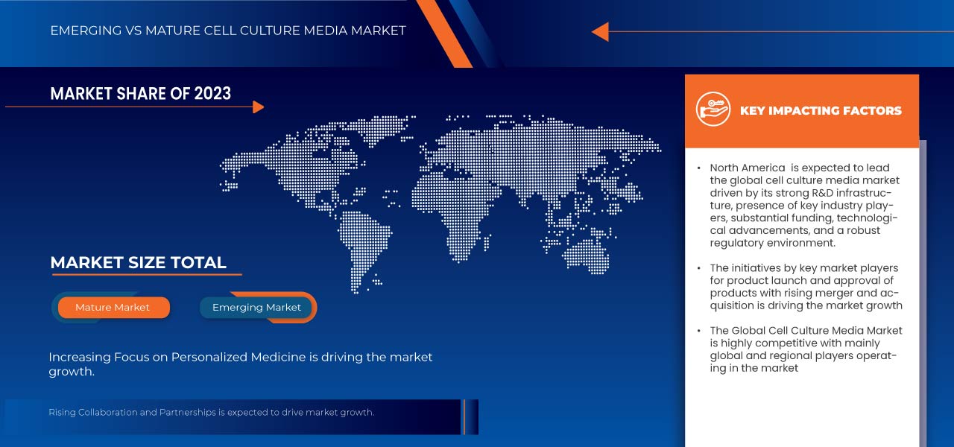Toggle the Mature Market legend pill
This screenshot has height=447, width=954.
[x=113, y=308]
